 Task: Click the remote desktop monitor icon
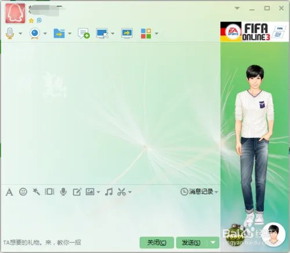(102, 33)
